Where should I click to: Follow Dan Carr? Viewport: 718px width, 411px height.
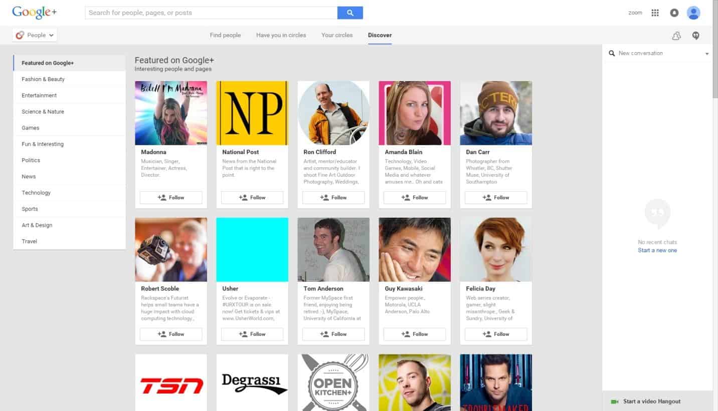click(496, 198)
